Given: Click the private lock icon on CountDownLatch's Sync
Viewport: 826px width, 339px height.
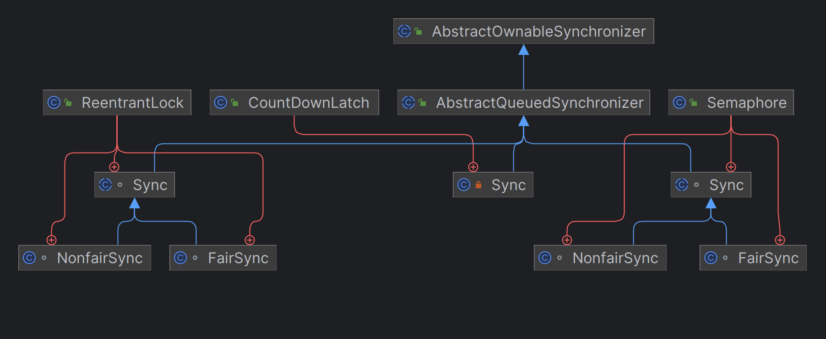Looking at the screenshot, I should coord(478,185).
